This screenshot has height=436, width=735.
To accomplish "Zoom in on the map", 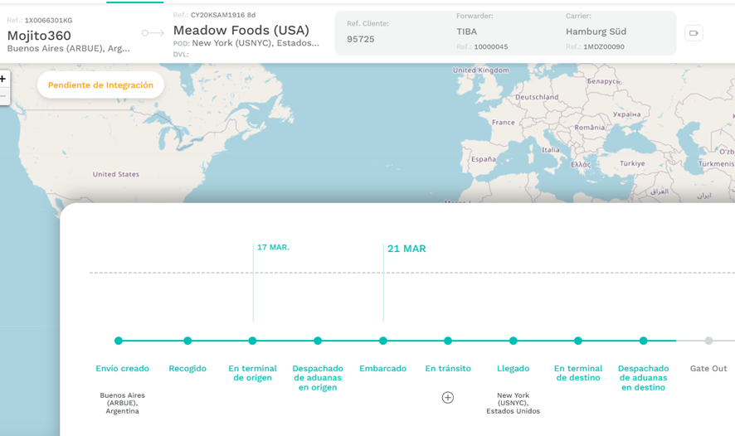I will 2,79.
